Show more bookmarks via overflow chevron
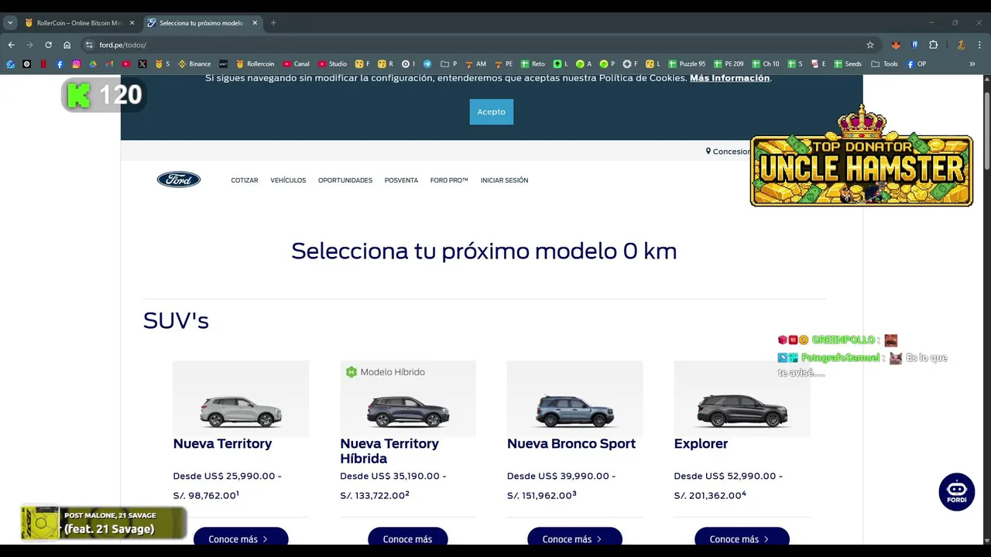The width and height of the screenshot is (991, 557). (972, 64)
